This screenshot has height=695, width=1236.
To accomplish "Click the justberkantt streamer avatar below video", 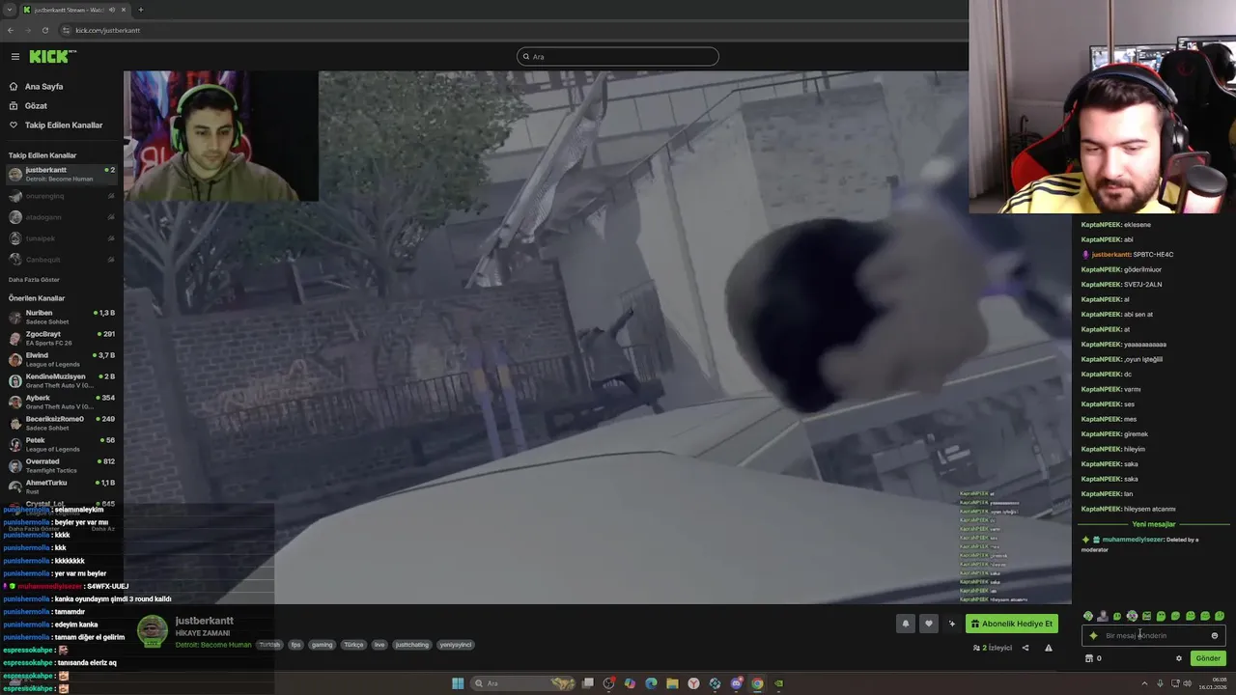I will 153,631.
